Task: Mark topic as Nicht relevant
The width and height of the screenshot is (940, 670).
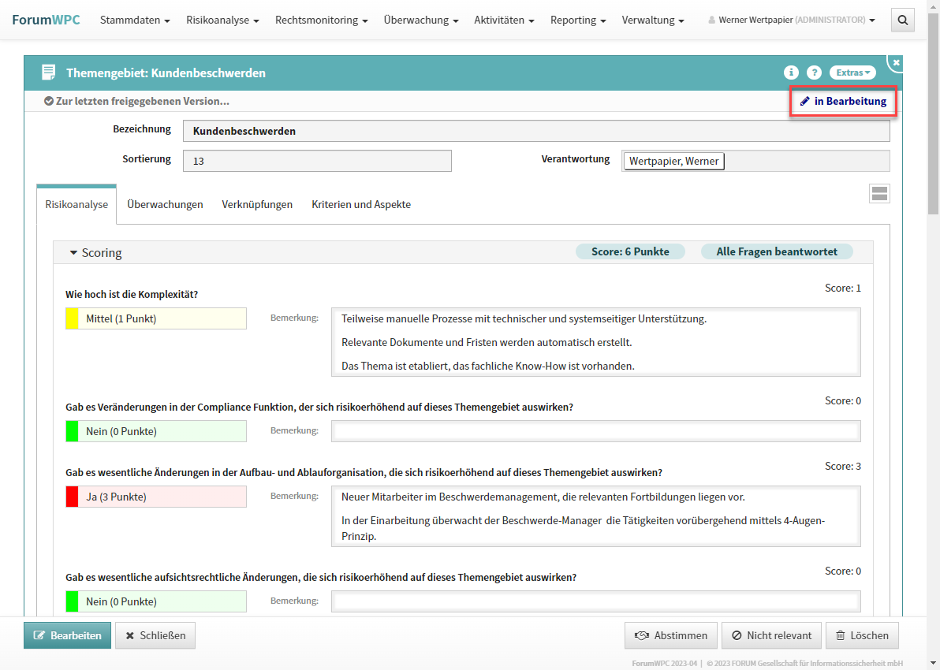Action: pos(771,635)
